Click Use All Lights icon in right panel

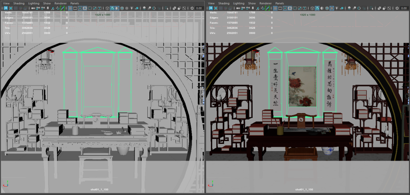coord(337,8)
